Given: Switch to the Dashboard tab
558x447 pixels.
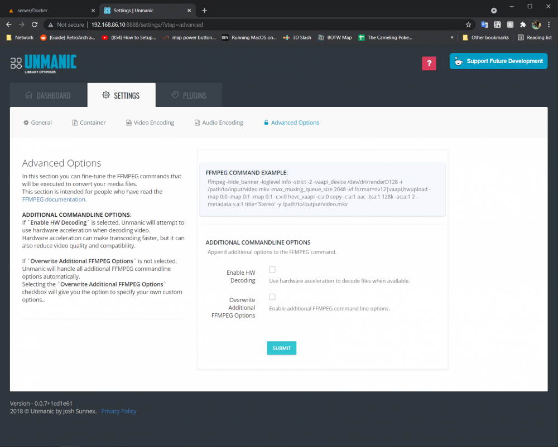Looking at the screenshot, I should click(x=48, y=95).
